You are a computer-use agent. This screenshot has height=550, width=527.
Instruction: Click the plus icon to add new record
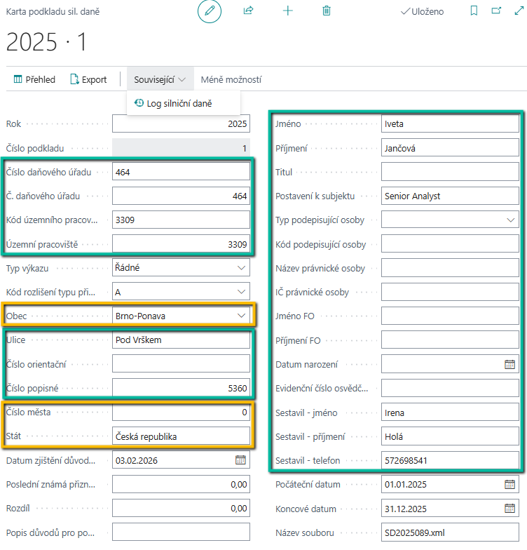click(x=287, y=11)
